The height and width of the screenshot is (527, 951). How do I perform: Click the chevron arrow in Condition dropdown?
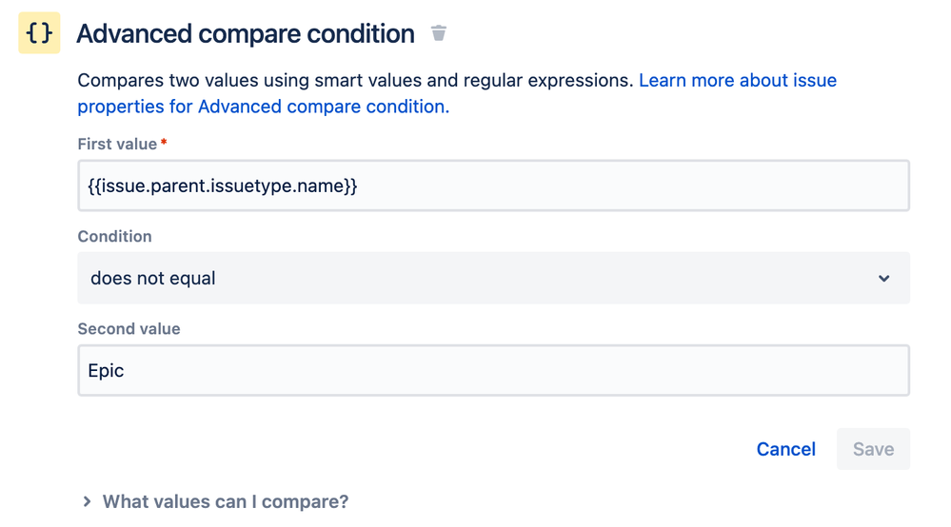883,279
